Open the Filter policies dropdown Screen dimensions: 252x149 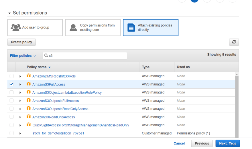tap(23, 56)
